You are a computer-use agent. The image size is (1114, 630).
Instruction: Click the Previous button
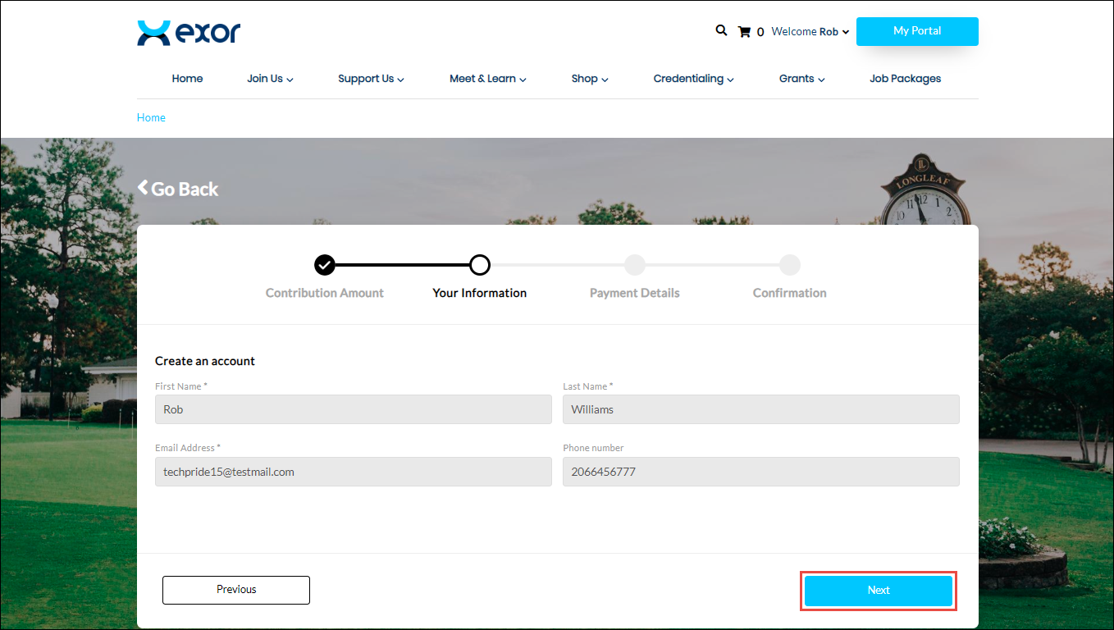pos(236,590)
